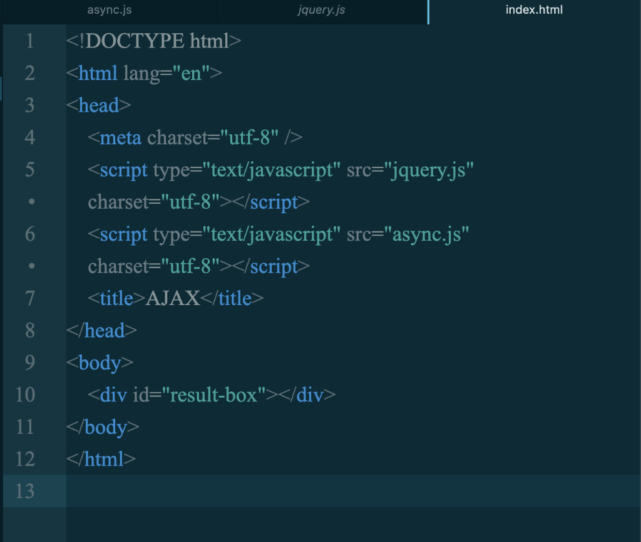Click the closing html tag

click(x=101, y=459)
